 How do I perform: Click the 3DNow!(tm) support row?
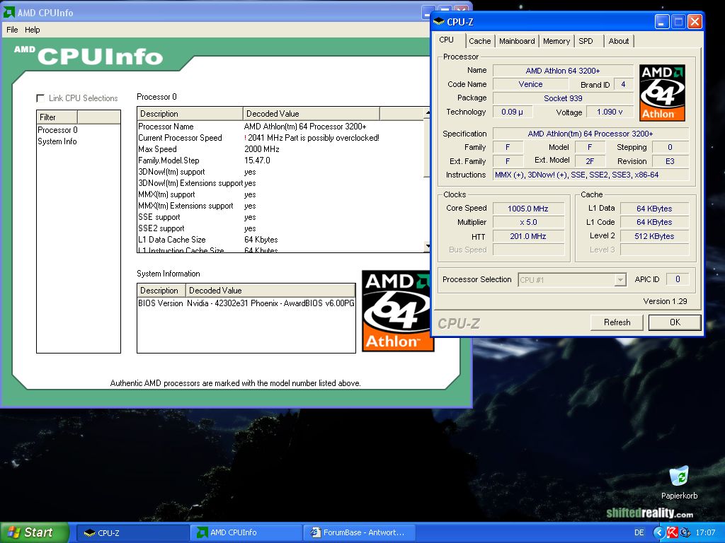point(280,172)
